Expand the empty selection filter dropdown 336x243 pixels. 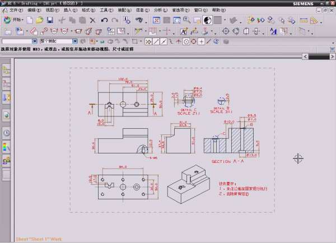(35, 41)
